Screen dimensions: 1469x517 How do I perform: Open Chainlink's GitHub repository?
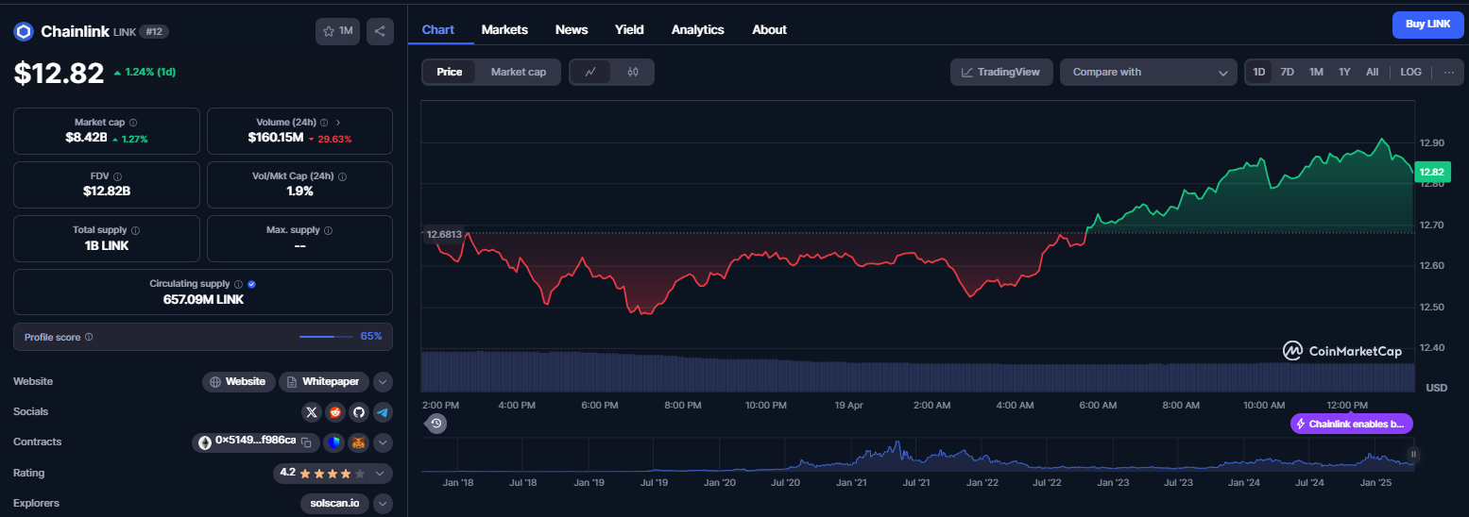(x=359, y=412)
